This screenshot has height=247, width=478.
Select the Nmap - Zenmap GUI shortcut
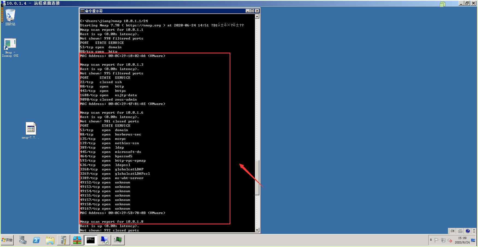(10, 47)
